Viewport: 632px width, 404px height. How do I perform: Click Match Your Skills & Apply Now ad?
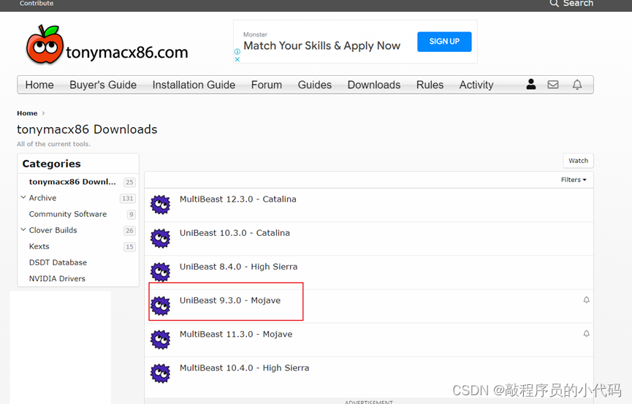click(x=322, y=46)
